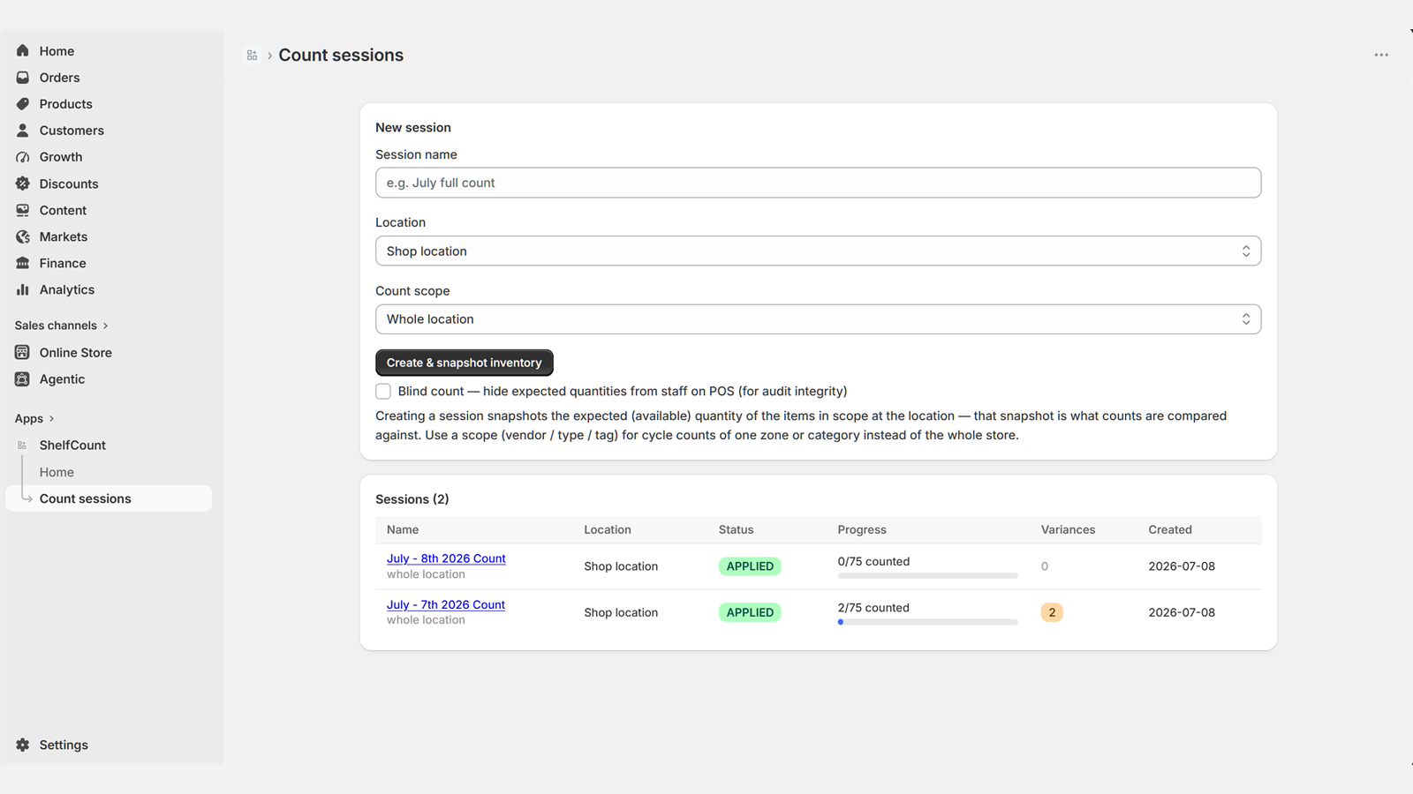Viewport: 1413px width, 794px height.
Task: Click the Sessions (2) heading
Action: (412, 499)
